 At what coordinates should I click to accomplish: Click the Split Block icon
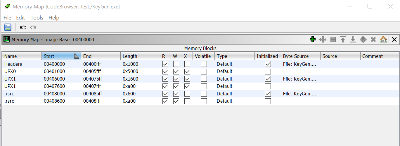(333, 40)
